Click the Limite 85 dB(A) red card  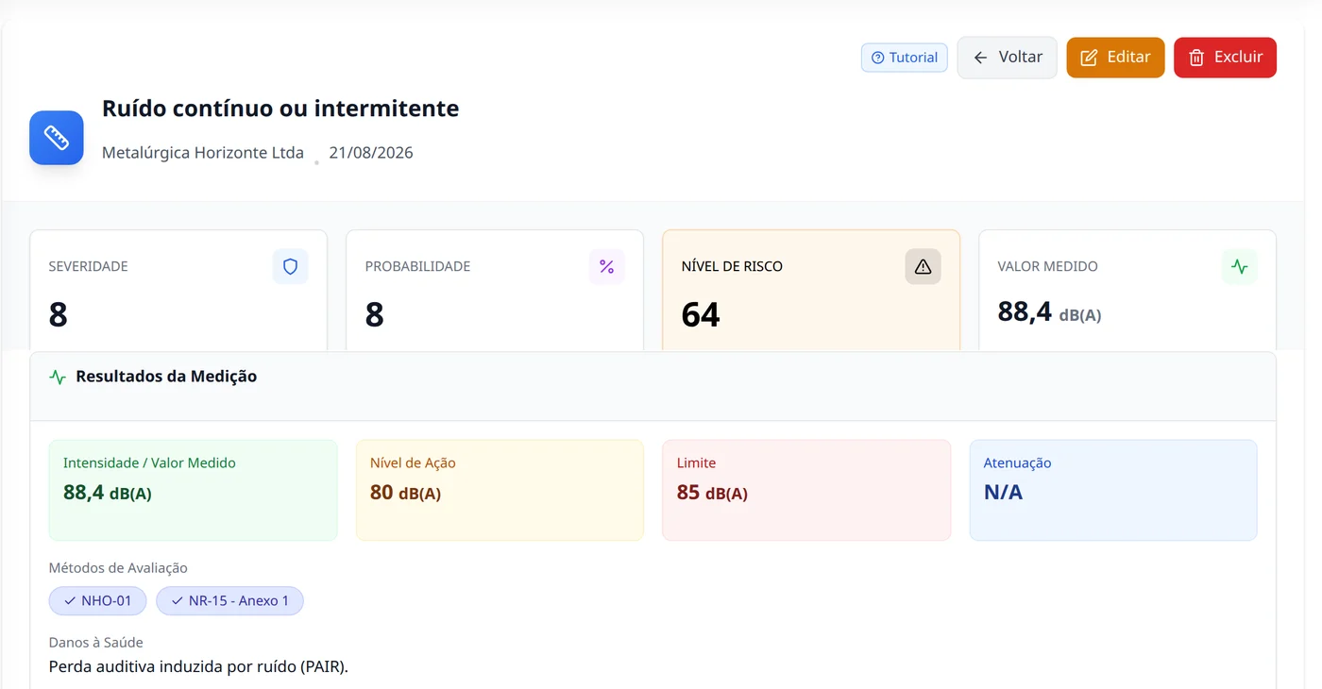[x=806, y=490]
